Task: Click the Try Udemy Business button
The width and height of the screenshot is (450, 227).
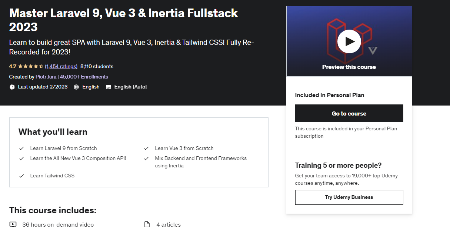Action: point(349,197)
